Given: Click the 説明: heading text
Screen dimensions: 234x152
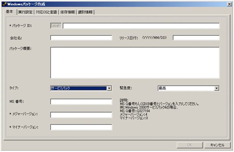Looking at the screenshot, I should coord(124,100).
